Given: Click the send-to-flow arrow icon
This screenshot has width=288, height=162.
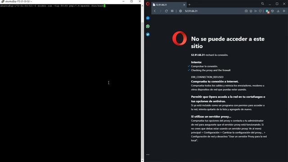Looking at the screenshot, I should pyautogui.click(x=256, y=11).
